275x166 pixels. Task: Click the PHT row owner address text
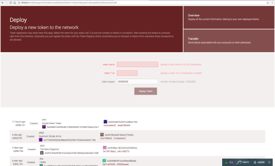pos(123,122)
